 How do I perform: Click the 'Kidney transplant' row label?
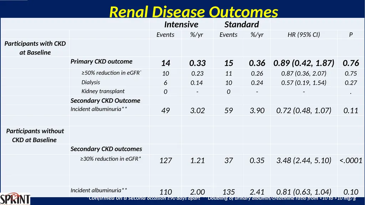[x=103, y=91]
